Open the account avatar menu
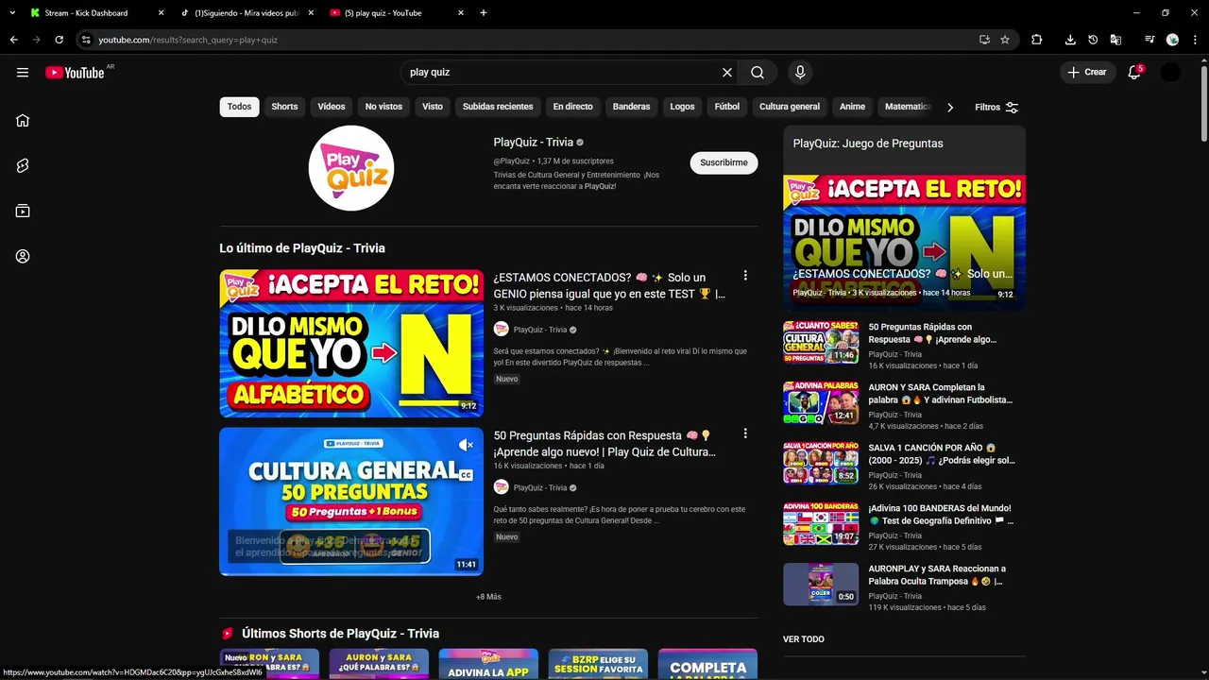 [x=1170, y=73]
